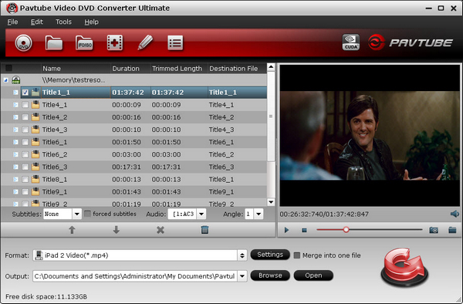Open the Output path dropdown arrow
463x304 pixels.
pos(242,276)
